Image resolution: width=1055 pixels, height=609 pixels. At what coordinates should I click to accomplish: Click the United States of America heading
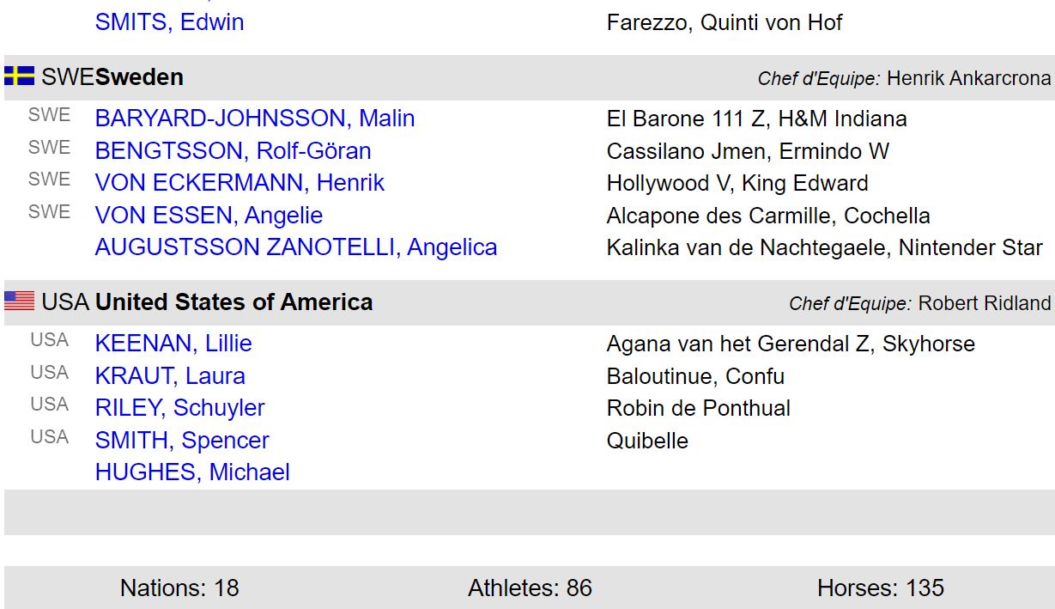[x=233, y=302]
